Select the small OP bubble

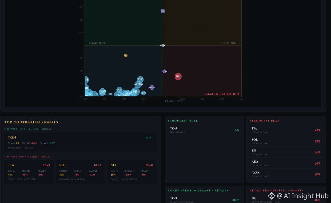[x=143, y=93]
